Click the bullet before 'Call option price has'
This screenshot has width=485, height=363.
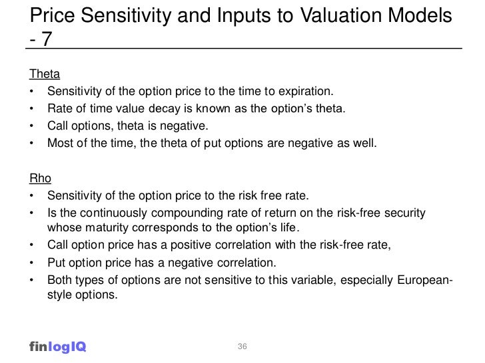pyautogui.click(x=31, y=245)
